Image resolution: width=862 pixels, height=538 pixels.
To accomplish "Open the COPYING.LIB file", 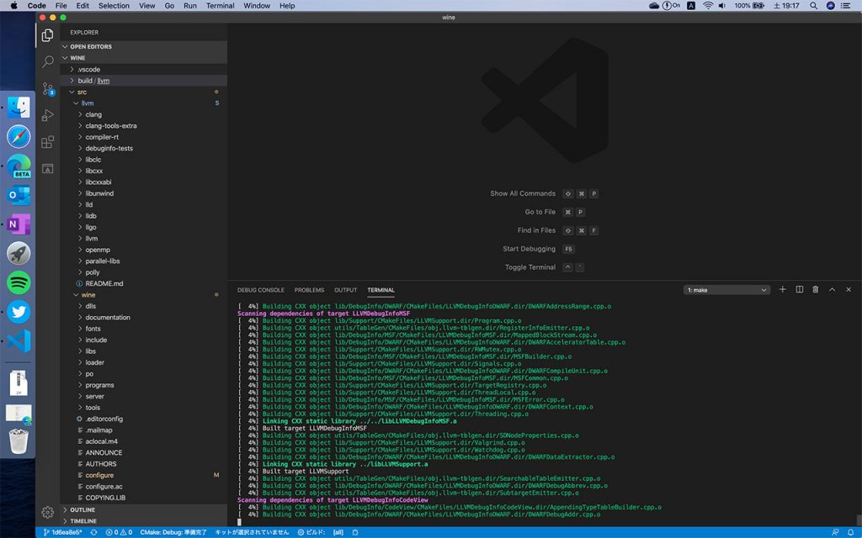I will point(143,498).
